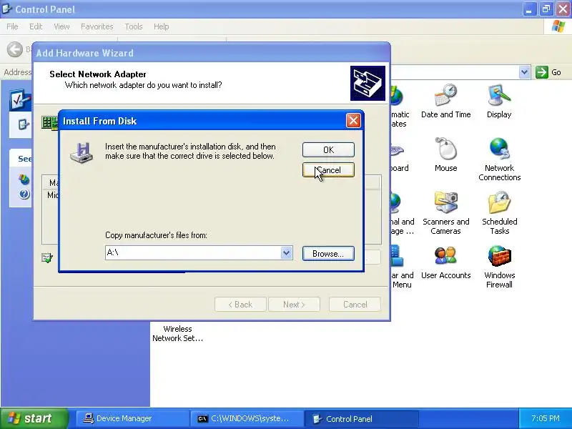Open the Tools menu
The height and width of the screenshot is (429, 572).
coord(134,26)
